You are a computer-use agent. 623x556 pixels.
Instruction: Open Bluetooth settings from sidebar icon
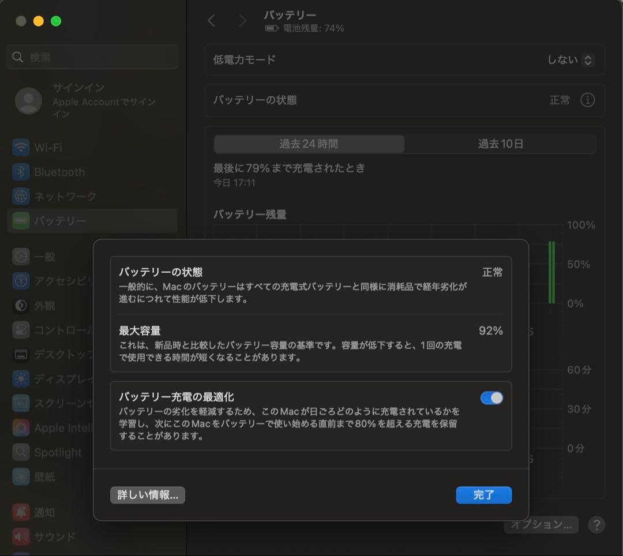tap(21, 172)
